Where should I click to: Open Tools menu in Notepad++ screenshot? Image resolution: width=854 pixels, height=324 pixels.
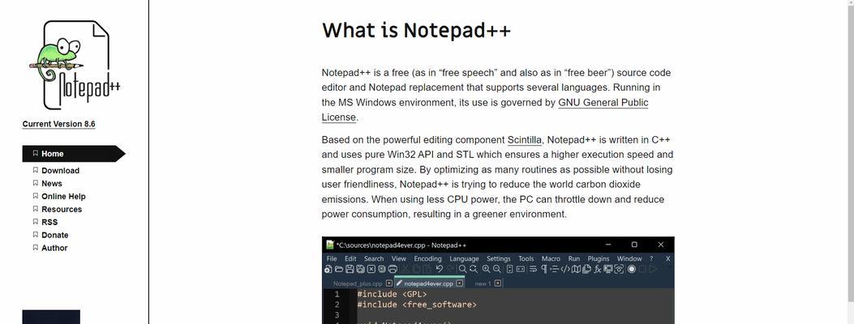[526, 258]
